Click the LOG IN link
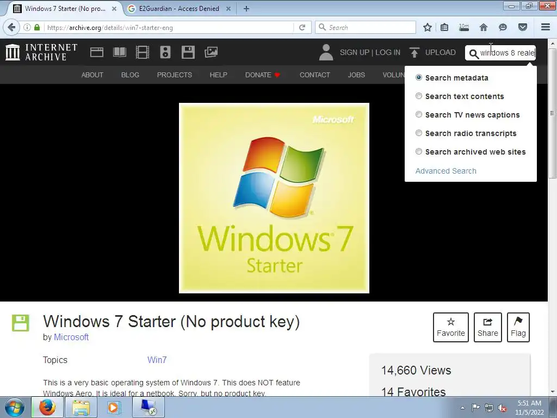The image size is (557, 418). pos(387,52)
